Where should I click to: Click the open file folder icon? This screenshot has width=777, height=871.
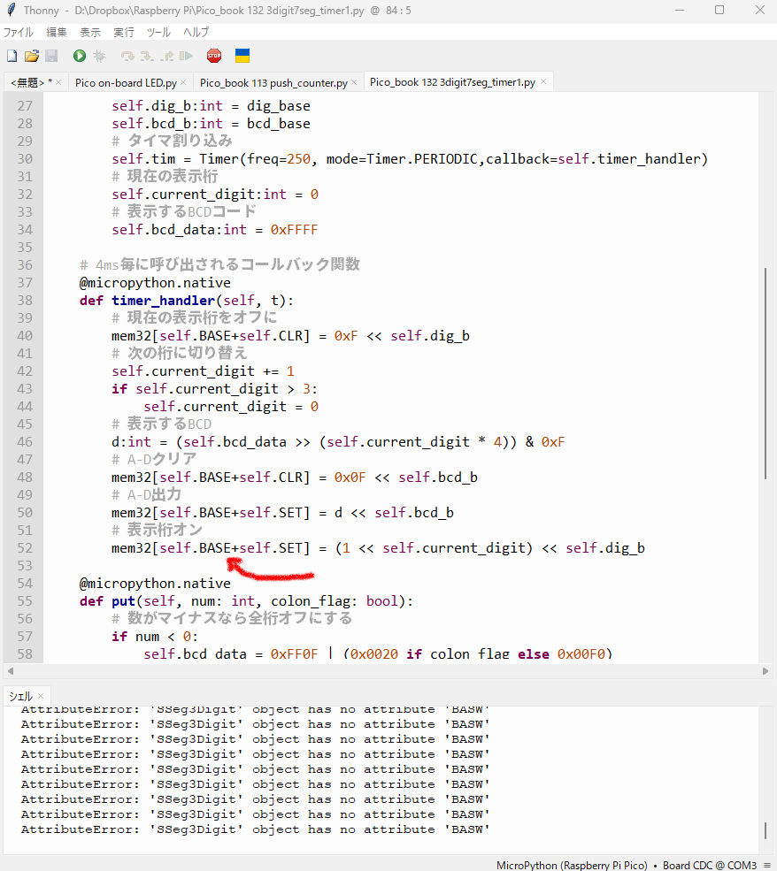pyautogui.click(x=31, y=56)
